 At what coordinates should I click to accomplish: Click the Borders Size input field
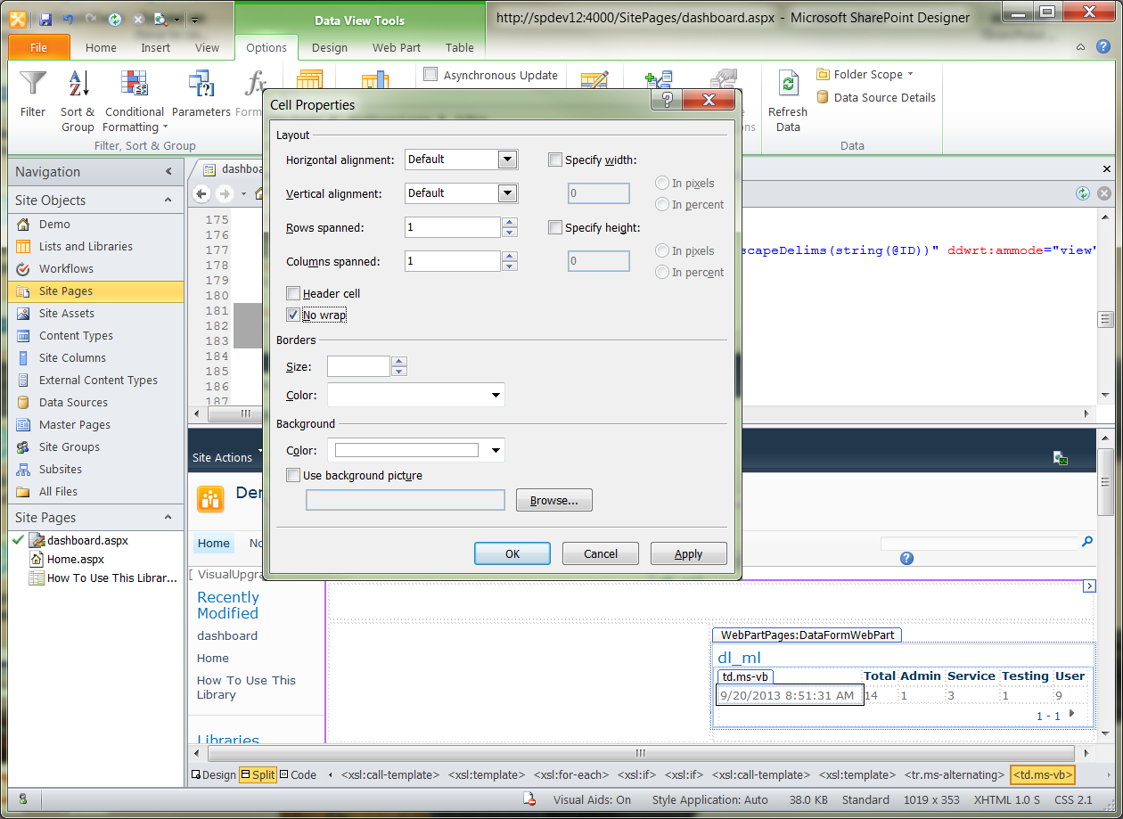pyautogui.click(x=358, y=366)
